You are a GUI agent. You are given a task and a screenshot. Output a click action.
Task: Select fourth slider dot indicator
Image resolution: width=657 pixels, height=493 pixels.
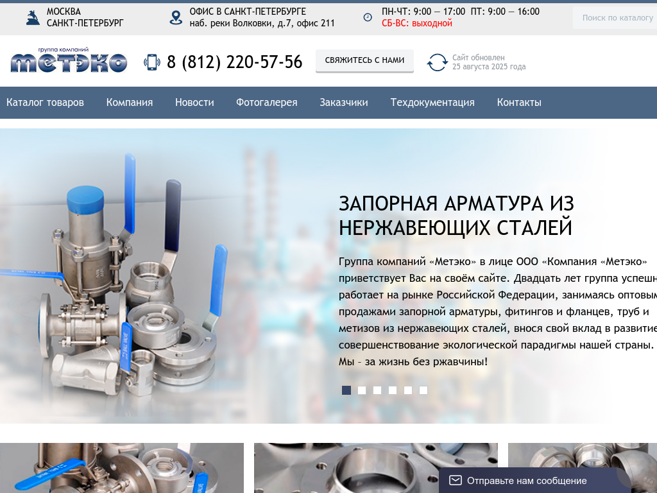393,390
